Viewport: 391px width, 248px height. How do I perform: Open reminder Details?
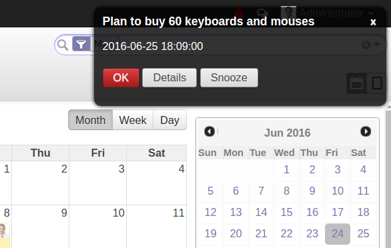coord(169,78)
